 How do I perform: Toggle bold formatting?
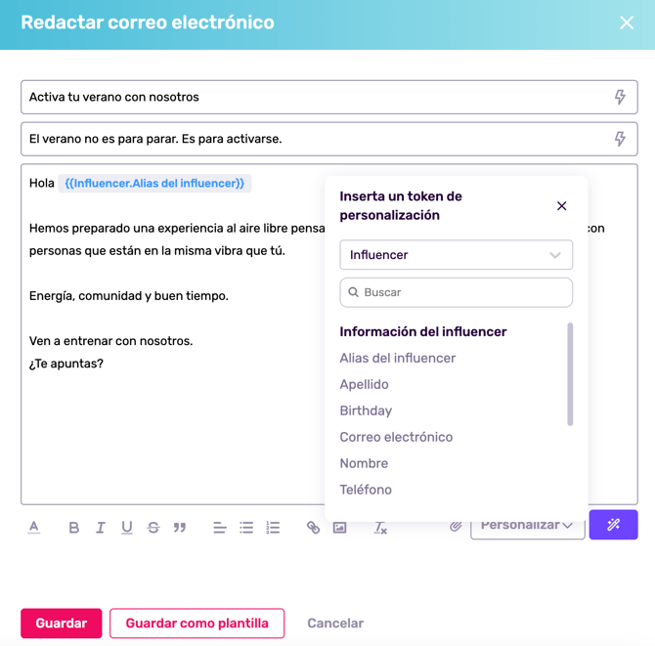[73, 528]
